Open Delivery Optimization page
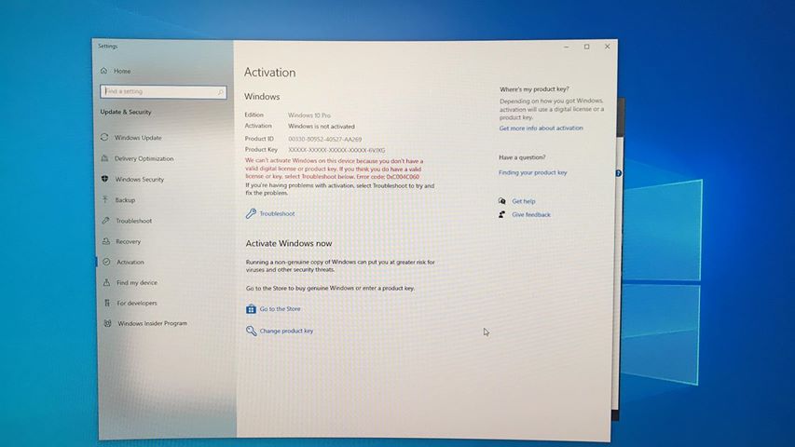 tap(144, 158)
